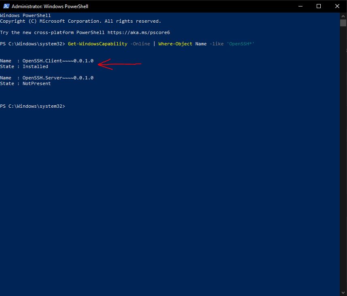Click the Where-Object cmdlet text
347x296 pixels.
175,44
